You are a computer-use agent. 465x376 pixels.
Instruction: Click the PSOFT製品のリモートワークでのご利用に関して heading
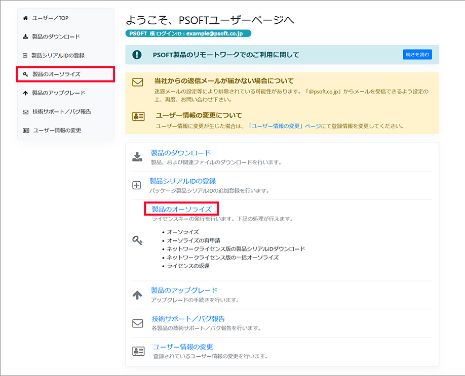(x=226, y=55)
